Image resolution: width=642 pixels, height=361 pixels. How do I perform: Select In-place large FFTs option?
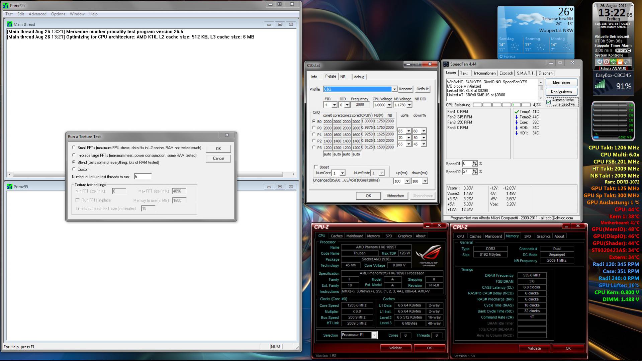coord(74,155)
